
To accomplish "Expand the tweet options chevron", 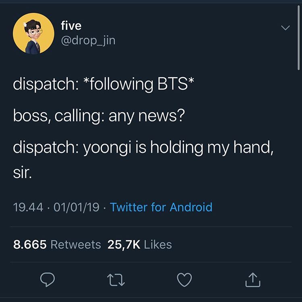I will click(285, 28).
